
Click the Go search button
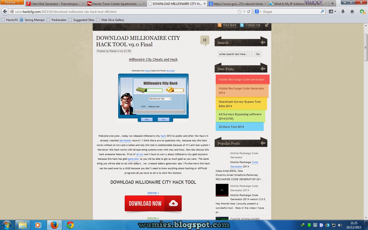click(x=258, y=54)
